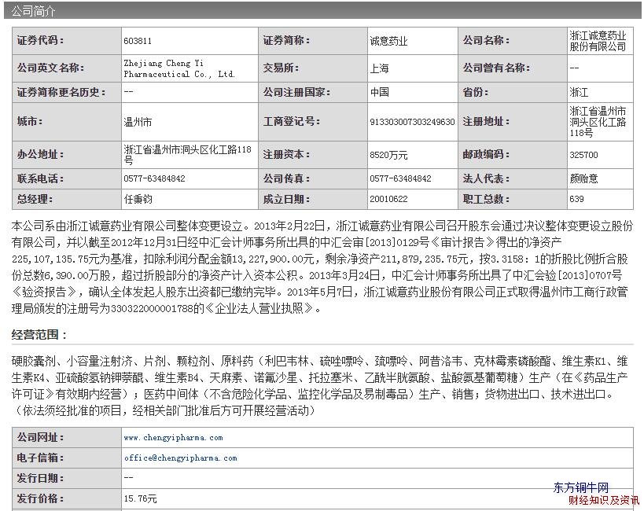Select the postal code 325700
The width and height of the screenshot is (644, 511).
tap(583, 156)
